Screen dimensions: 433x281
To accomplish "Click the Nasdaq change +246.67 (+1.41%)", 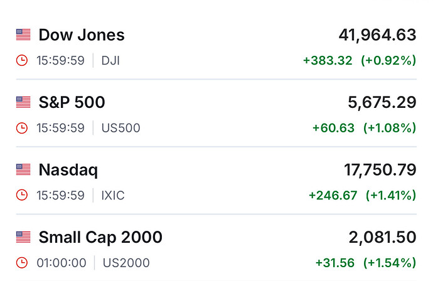I will point(362,196).
